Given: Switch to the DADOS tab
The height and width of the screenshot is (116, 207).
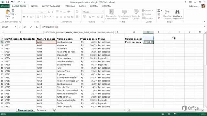Looking at the screenshot, I should pyautogui.click(x=82, y=6).
